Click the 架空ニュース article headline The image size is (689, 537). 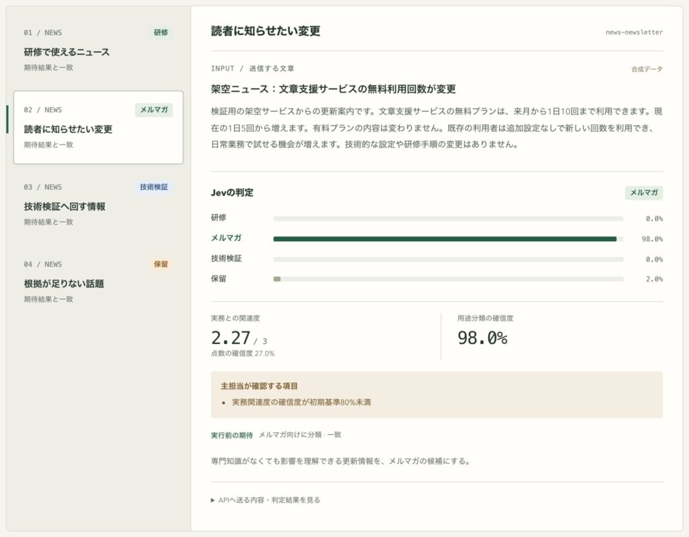point(333,89)
